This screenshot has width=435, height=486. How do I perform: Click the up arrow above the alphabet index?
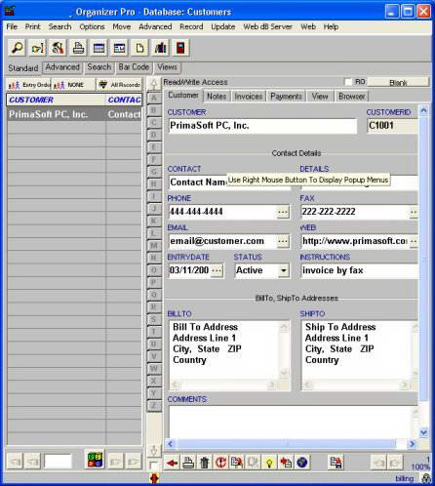(154, 84)
